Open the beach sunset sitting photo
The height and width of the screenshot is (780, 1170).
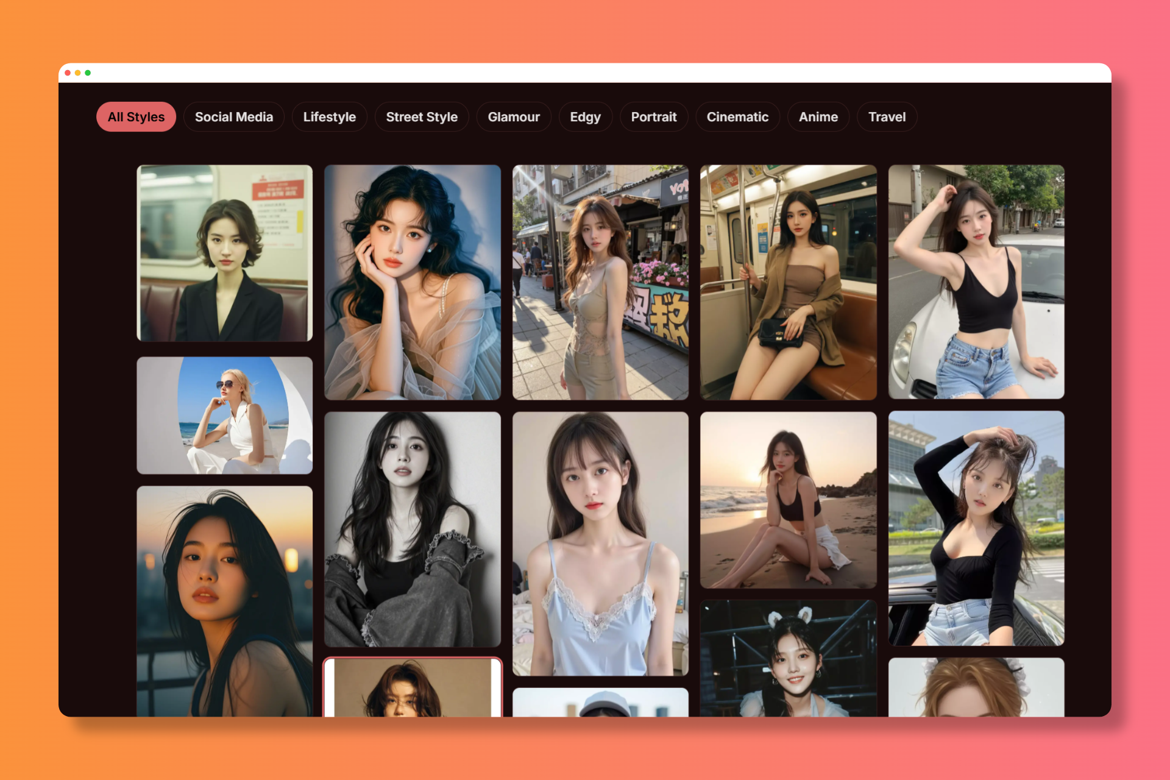tap(788, 500)
